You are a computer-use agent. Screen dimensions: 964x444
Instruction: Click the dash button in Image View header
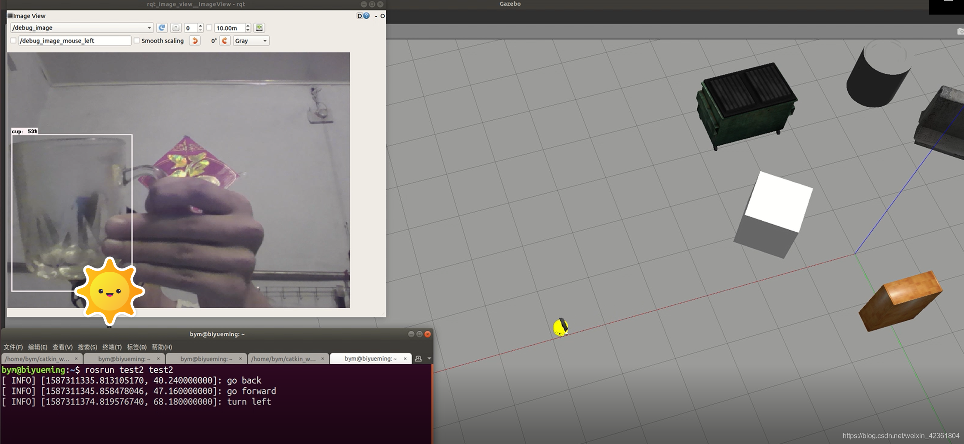(376, 16)
